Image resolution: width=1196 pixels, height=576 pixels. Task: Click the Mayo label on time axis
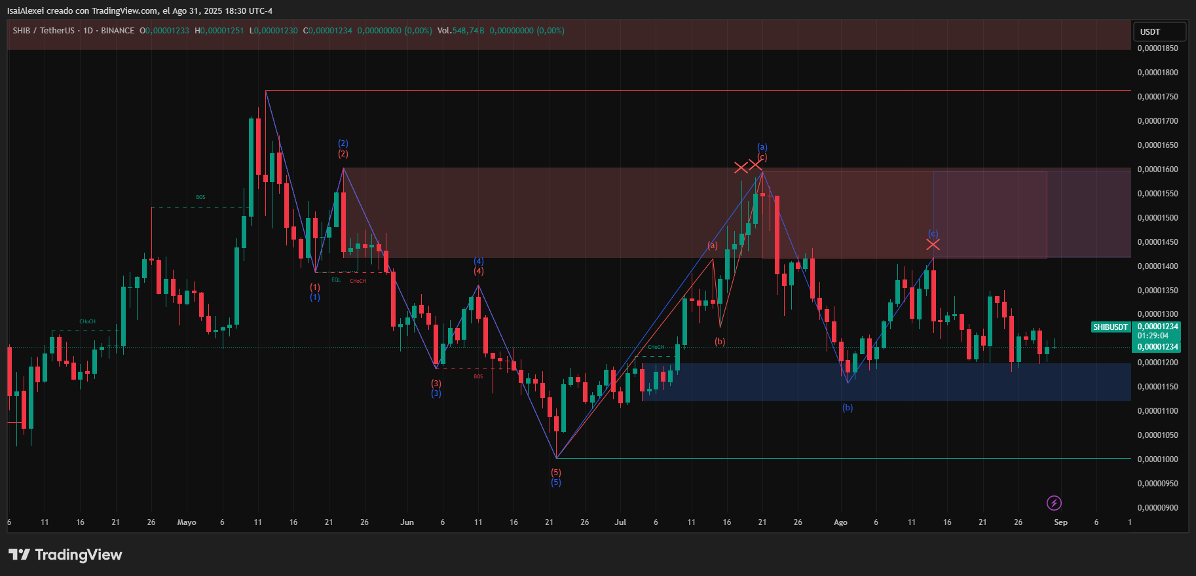click(187, 522)
